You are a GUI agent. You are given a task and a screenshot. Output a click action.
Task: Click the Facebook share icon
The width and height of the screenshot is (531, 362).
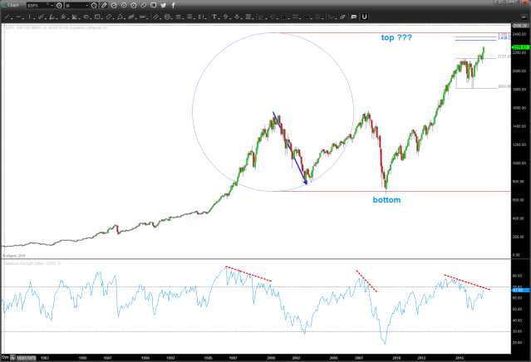pos(173,6)
